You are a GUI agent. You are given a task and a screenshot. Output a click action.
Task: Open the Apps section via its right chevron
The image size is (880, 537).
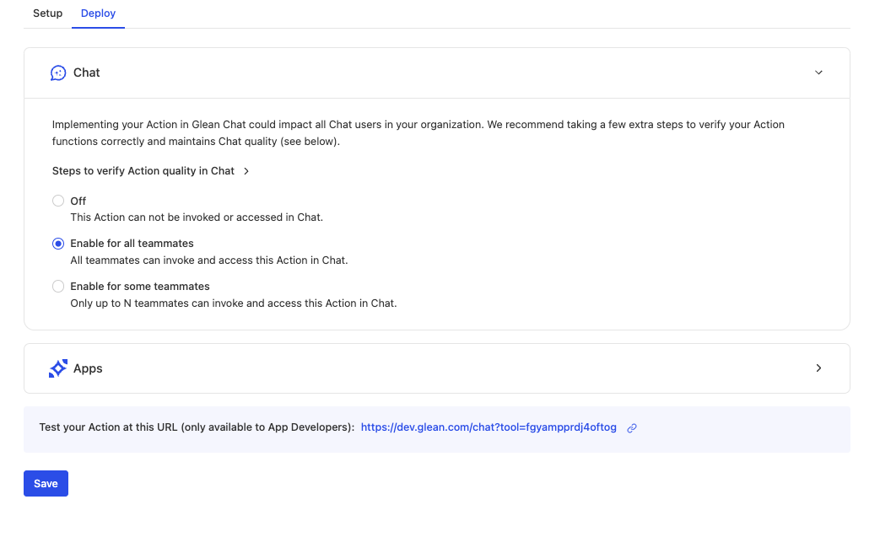(x=818, y=368)
